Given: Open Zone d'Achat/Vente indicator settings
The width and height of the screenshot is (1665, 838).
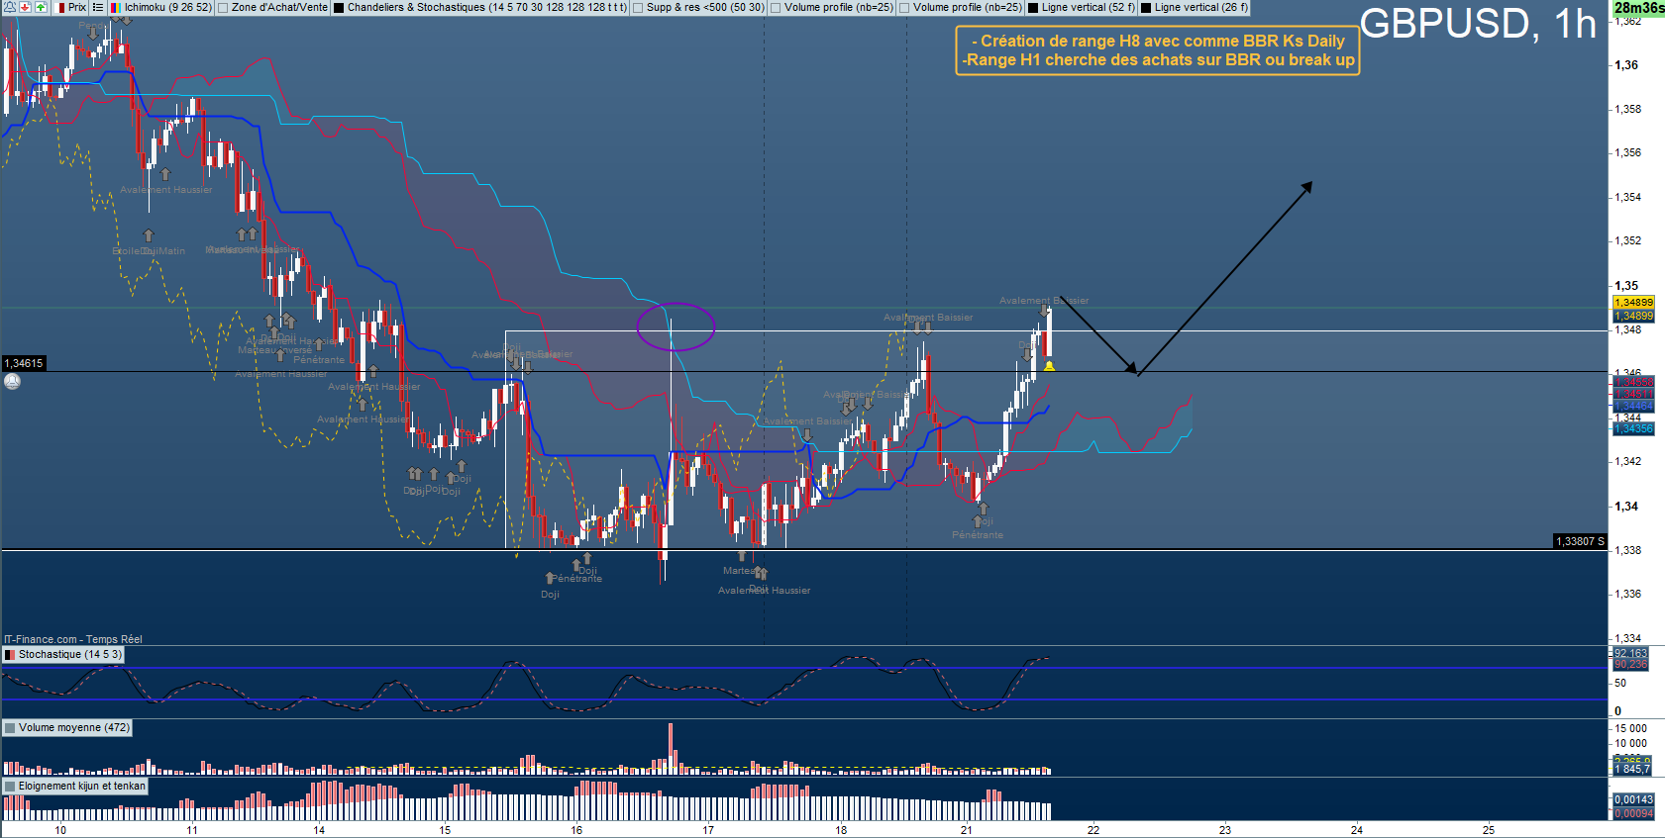Looking at the screenshot, I should (279, 7).
